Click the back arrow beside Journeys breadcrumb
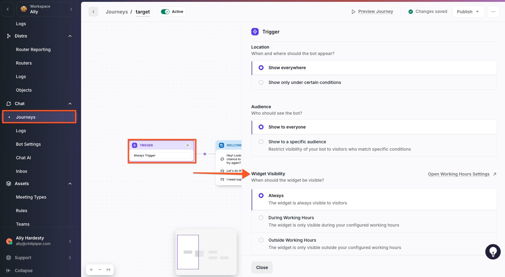Screen dimensions: 505x277 [x=93, y=12]
